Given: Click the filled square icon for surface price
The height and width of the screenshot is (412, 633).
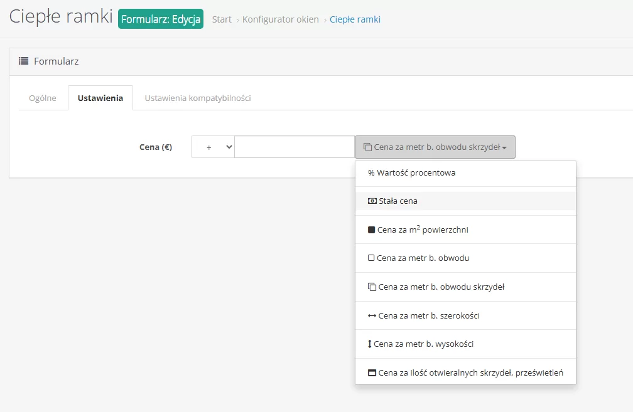Looking at the screenshot, I should click(x=371, y=230).
